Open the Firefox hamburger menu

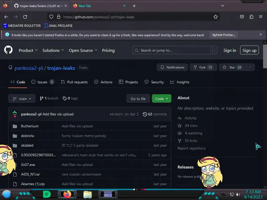[x=260, y=17]
